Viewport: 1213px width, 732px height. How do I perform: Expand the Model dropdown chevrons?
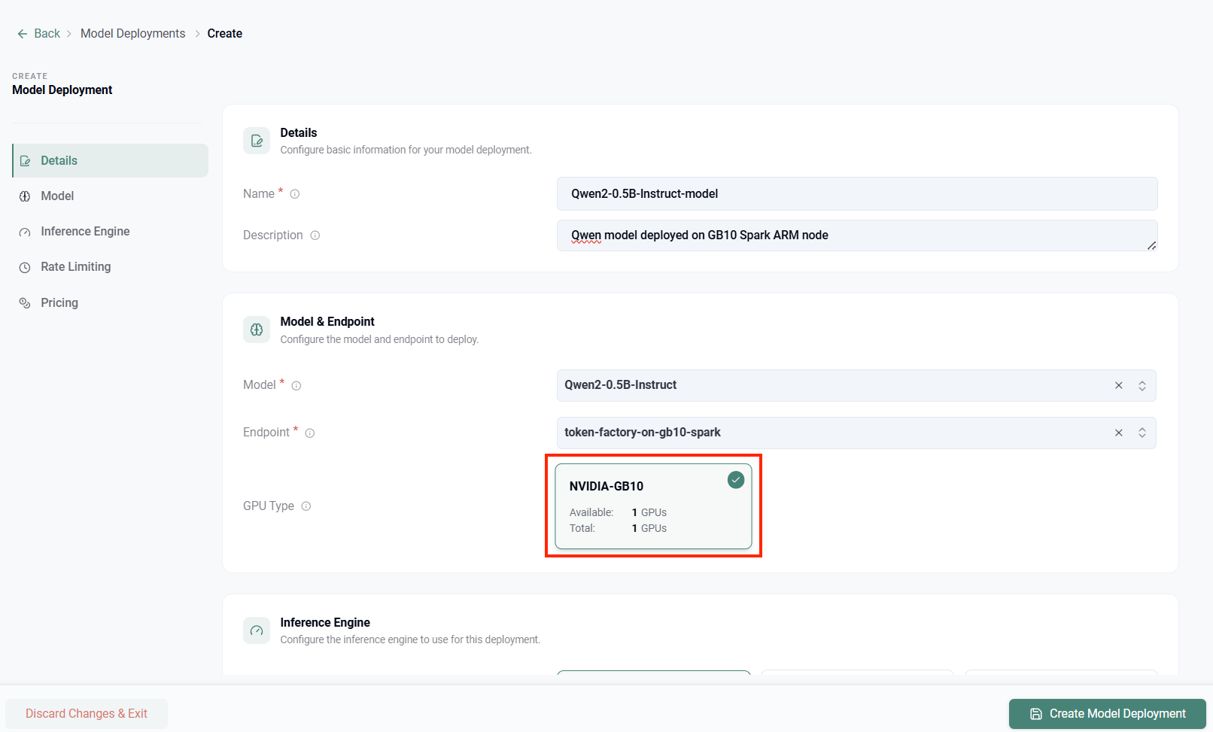point(1142,386)
